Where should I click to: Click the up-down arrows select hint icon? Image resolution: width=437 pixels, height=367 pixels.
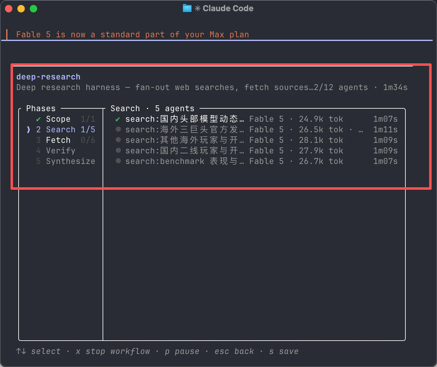21,351
